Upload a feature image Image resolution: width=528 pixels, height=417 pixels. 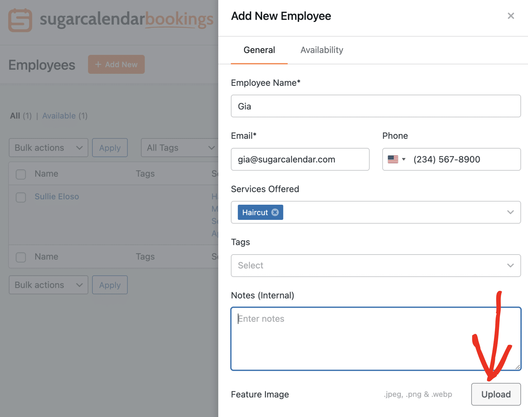[x=496, y=394]
